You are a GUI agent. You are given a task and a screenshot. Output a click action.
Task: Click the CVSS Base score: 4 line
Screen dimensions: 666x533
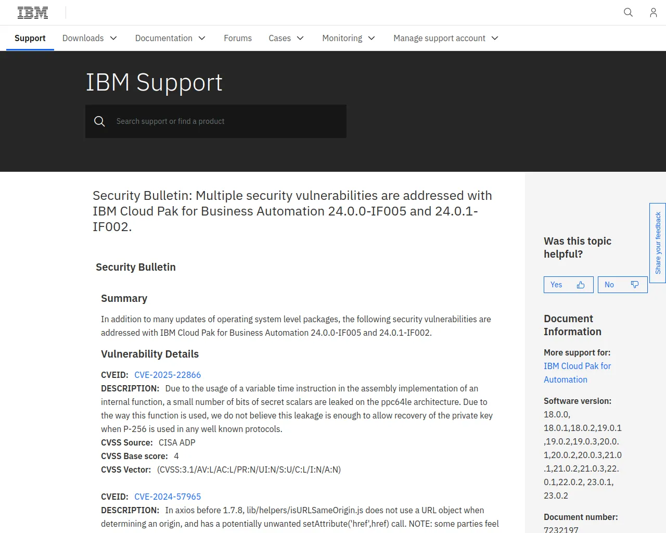[140, 456]
